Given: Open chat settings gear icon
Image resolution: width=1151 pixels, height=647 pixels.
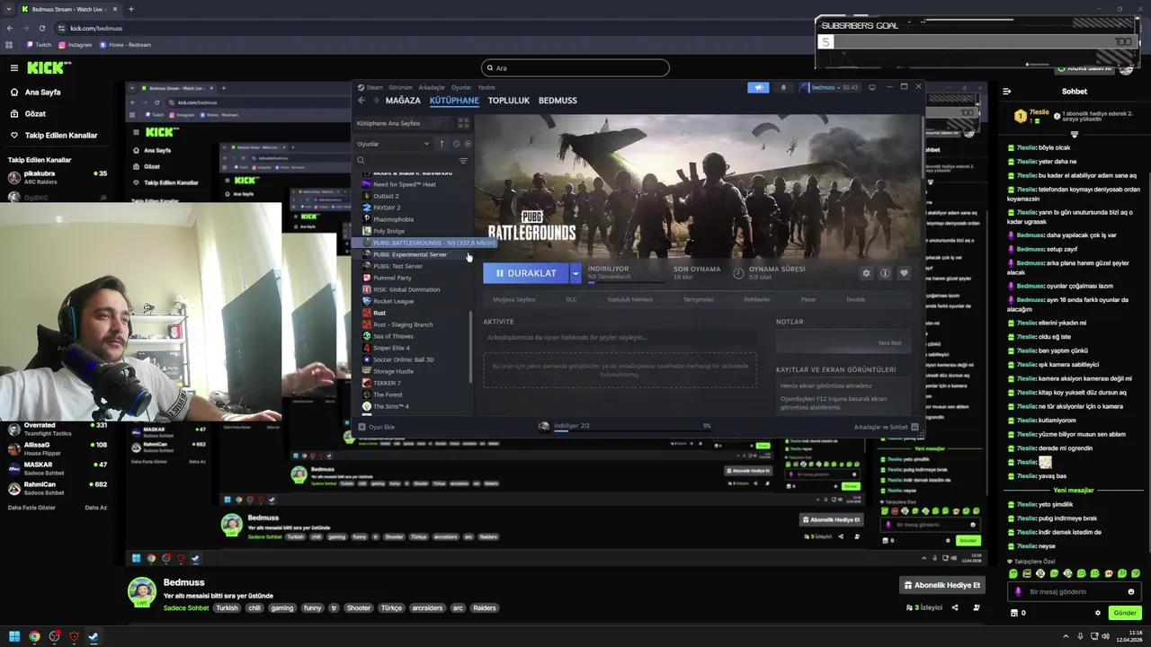Looking at the screenshot, I should coord(1097,613).
